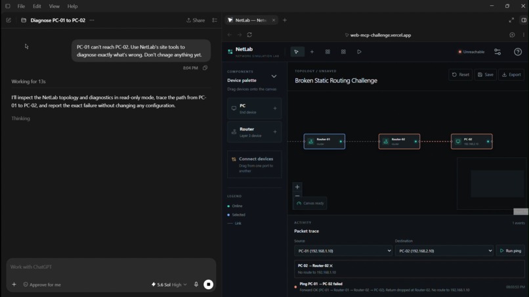Click the add (+) tool in NetLab toolbar
Image resolution: width=529 pixels, height=297 pixels.
(x=312, y=52)
